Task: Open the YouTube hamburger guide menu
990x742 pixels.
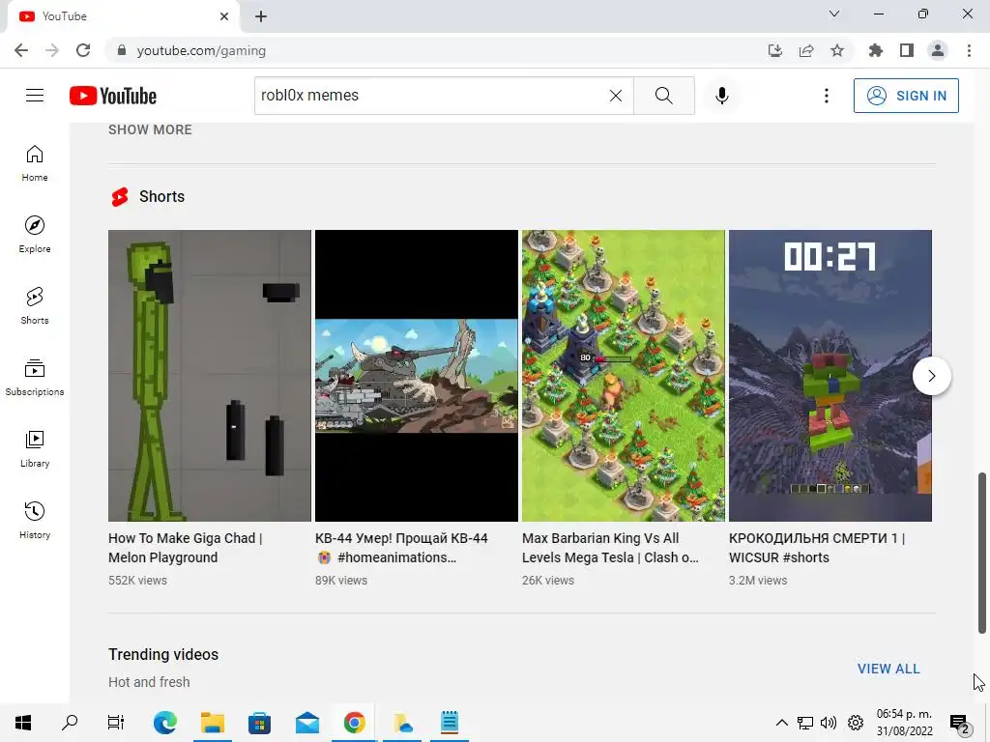Action: [x=35, y=96]
